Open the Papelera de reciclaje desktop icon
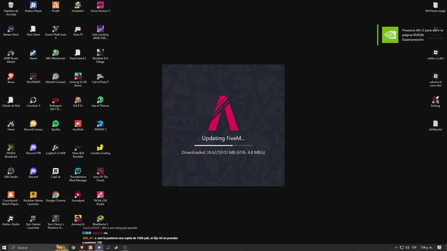Screen dimensions: 447x251 (11, 9)
